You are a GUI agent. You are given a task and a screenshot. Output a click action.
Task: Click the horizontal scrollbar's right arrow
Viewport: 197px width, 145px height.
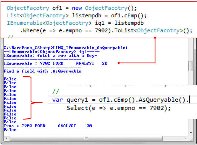coord(185,138)
